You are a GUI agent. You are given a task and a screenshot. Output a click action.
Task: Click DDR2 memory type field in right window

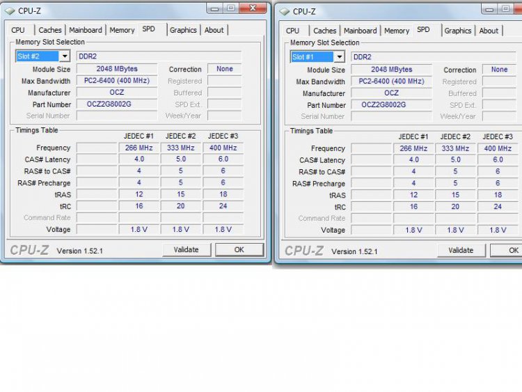click(434, 57)
